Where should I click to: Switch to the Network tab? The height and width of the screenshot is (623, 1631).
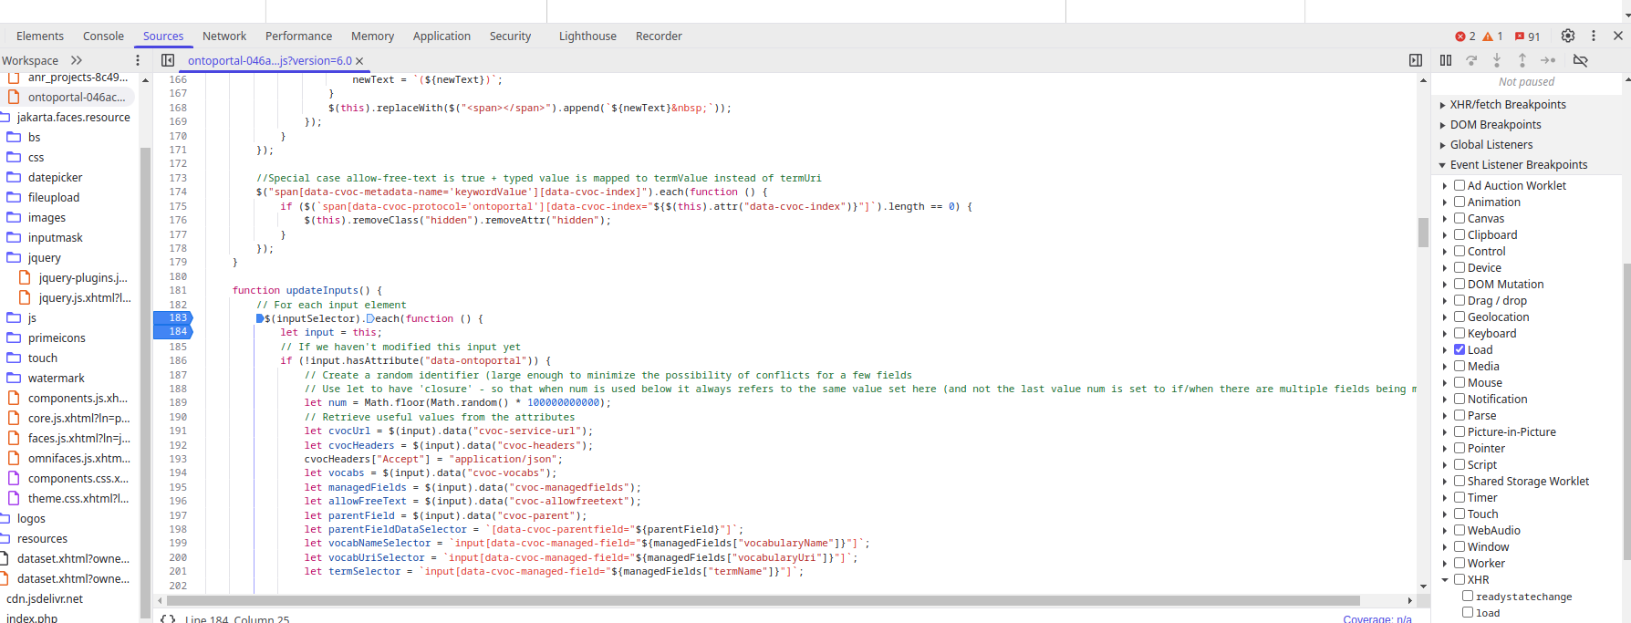point(223,36)
